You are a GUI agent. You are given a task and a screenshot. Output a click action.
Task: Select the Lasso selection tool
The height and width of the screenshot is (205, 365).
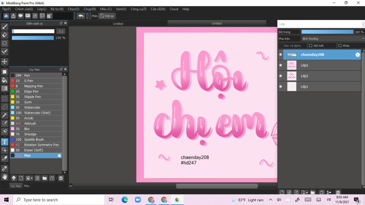coord(4,107)
